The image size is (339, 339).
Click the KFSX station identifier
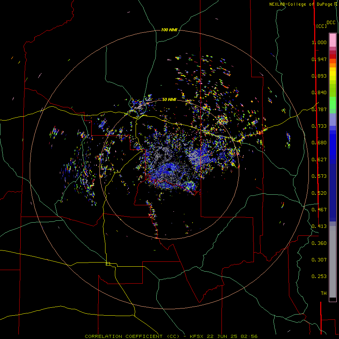click(x=196, y=336)
